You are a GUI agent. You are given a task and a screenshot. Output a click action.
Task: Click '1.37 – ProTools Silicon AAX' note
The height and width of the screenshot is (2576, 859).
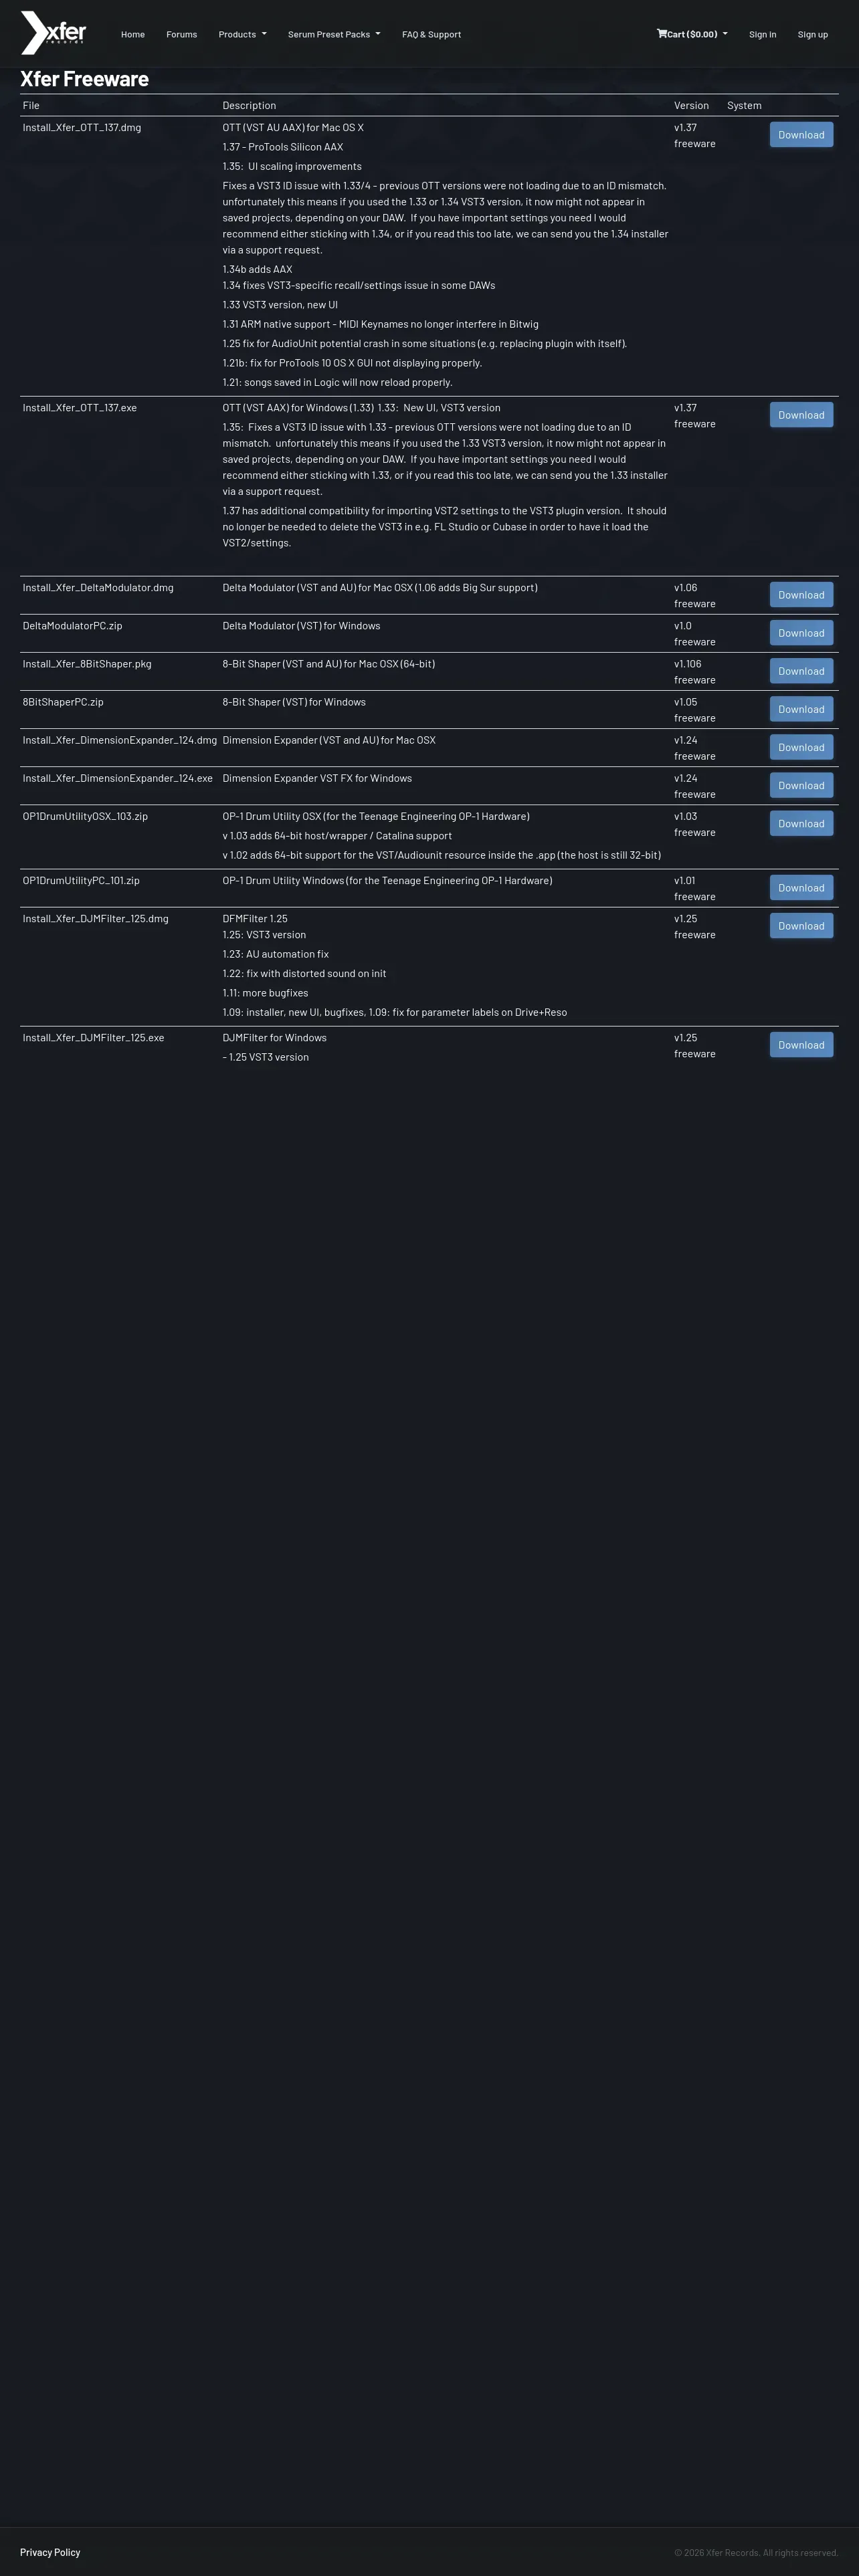tap(283, 147)
